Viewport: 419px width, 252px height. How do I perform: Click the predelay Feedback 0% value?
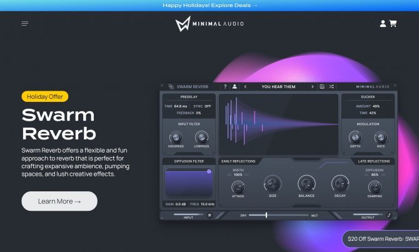tap(198, 113)
